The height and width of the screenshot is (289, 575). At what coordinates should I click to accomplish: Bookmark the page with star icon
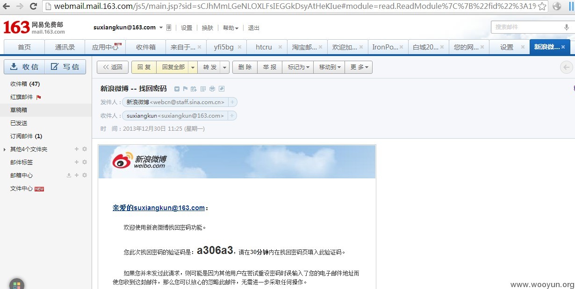pyautogui.click(x=542, y=7)
